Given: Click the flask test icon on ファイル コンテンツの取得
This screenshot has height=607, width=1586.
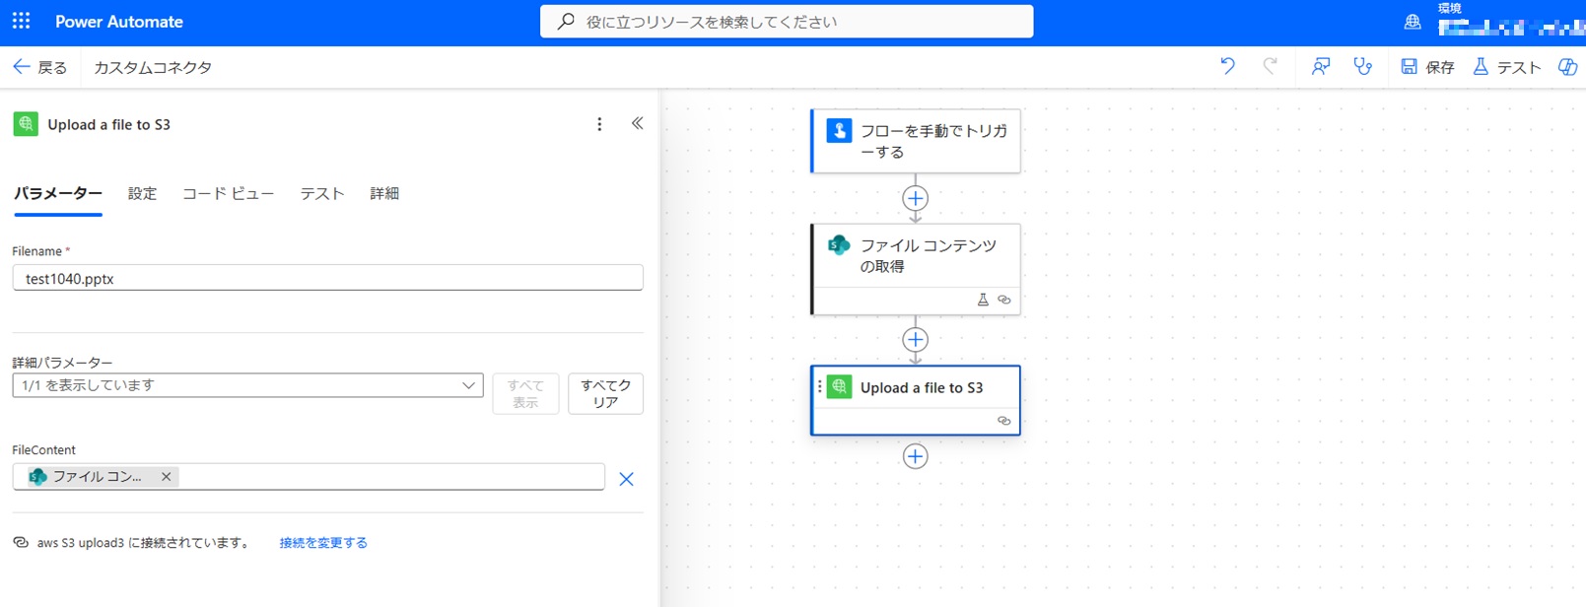Looking at the screenshot, I should tap(983, 300).
